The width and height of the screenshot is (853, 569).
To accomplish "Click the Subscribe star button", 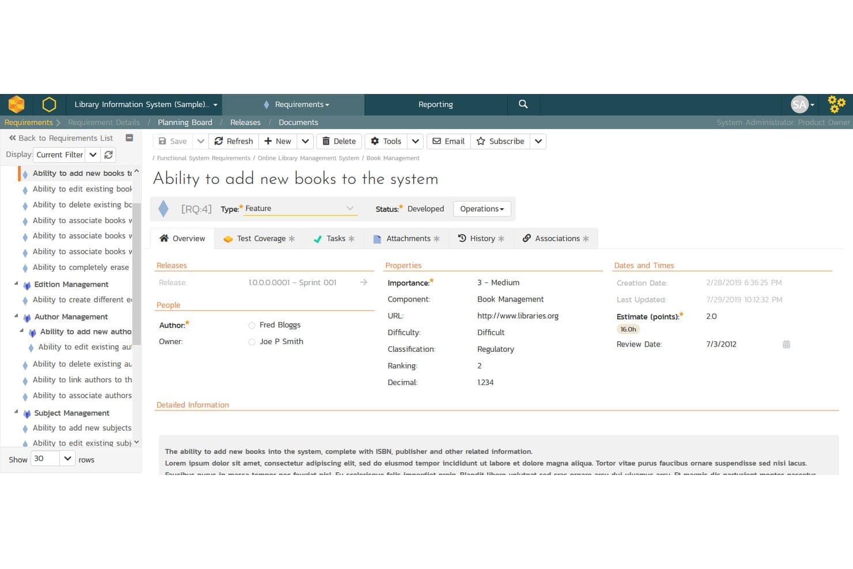I will (x=500, y=141).
